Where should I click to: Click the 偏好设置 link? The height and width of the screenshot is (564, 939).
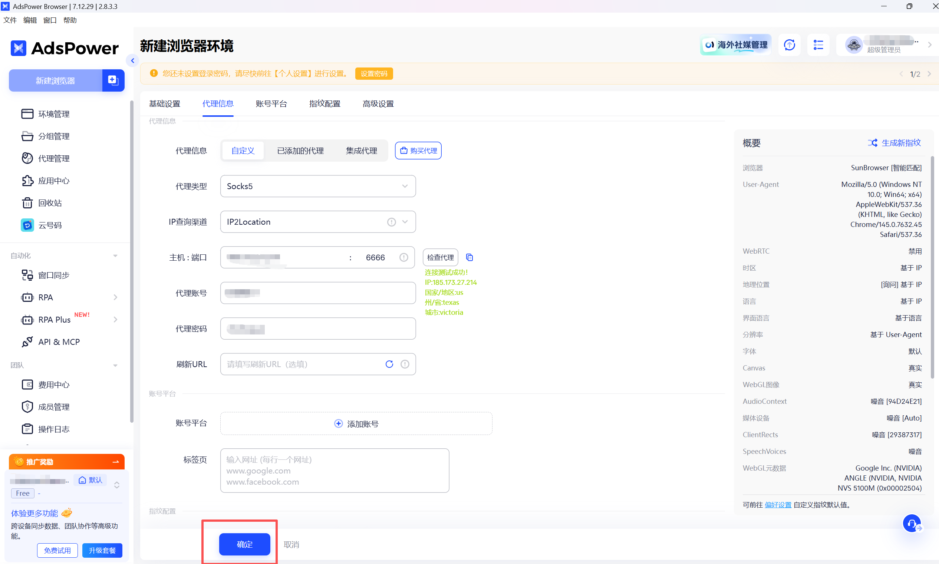pos(778,505)
